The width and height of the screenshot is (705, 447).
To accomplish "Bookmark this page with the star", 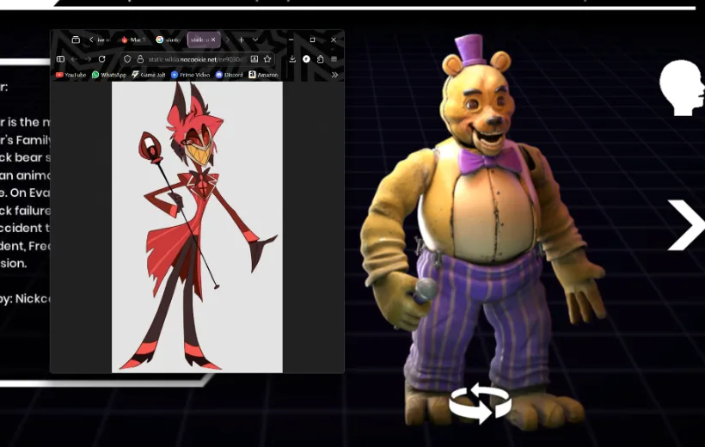I will pos(267,59).
